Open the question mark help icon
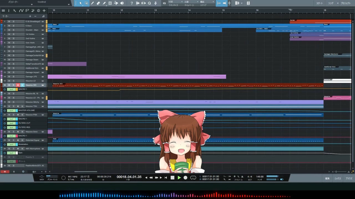This screenshot has width=355, height=199. click(x=132, y=3)
